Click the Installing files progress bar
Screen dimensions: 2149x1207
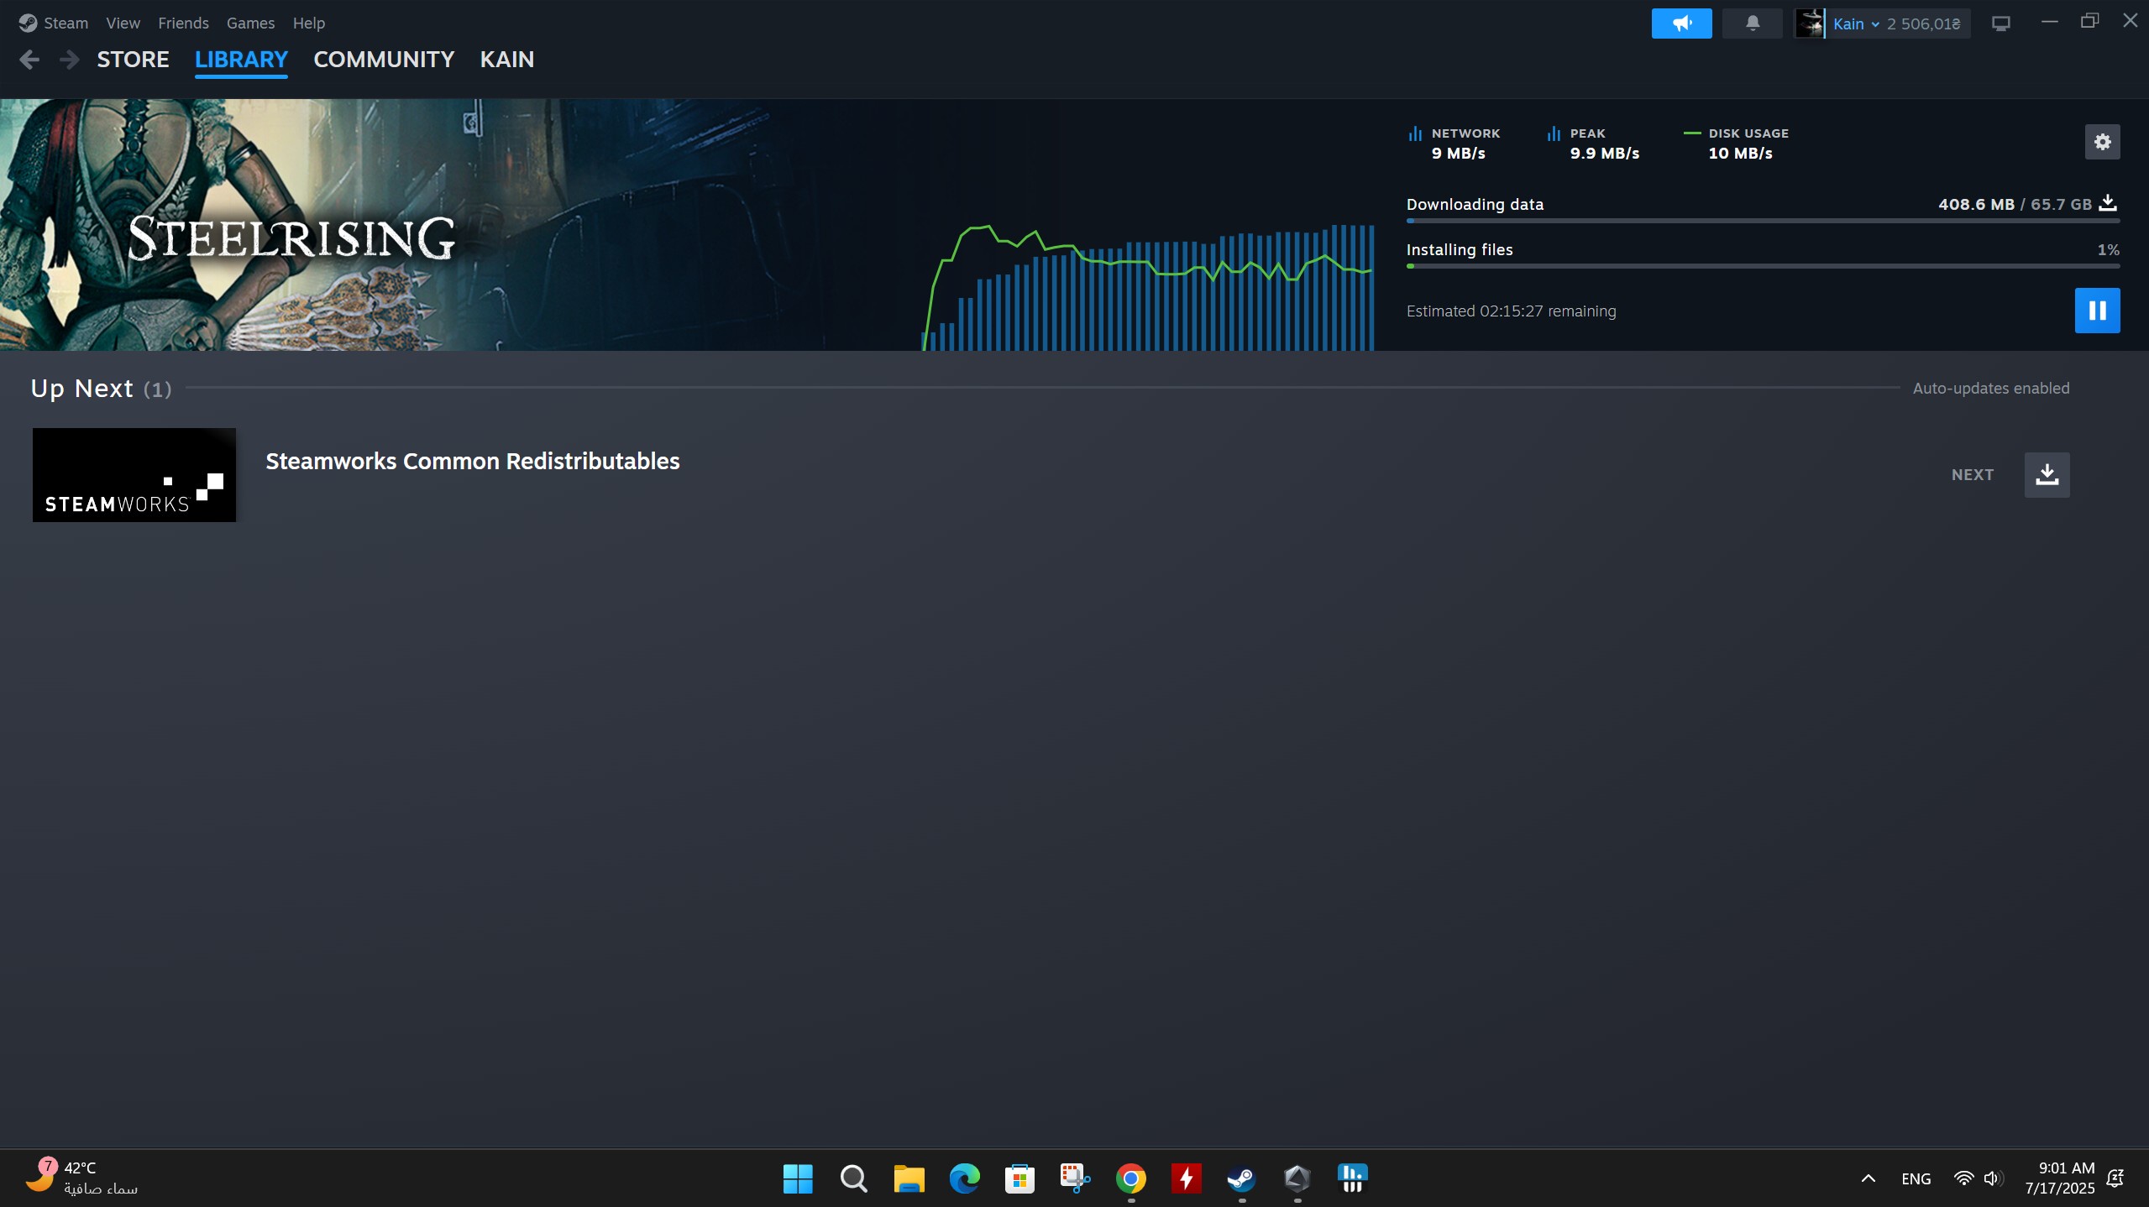1763,267
